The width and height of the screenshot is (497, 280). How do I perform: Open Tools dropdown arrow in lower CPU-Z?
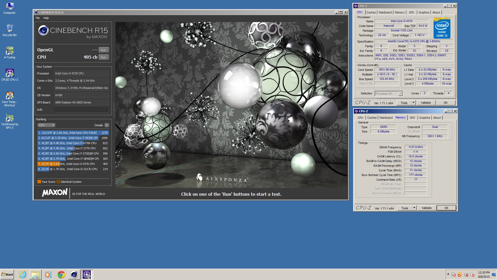click(414, 208)
